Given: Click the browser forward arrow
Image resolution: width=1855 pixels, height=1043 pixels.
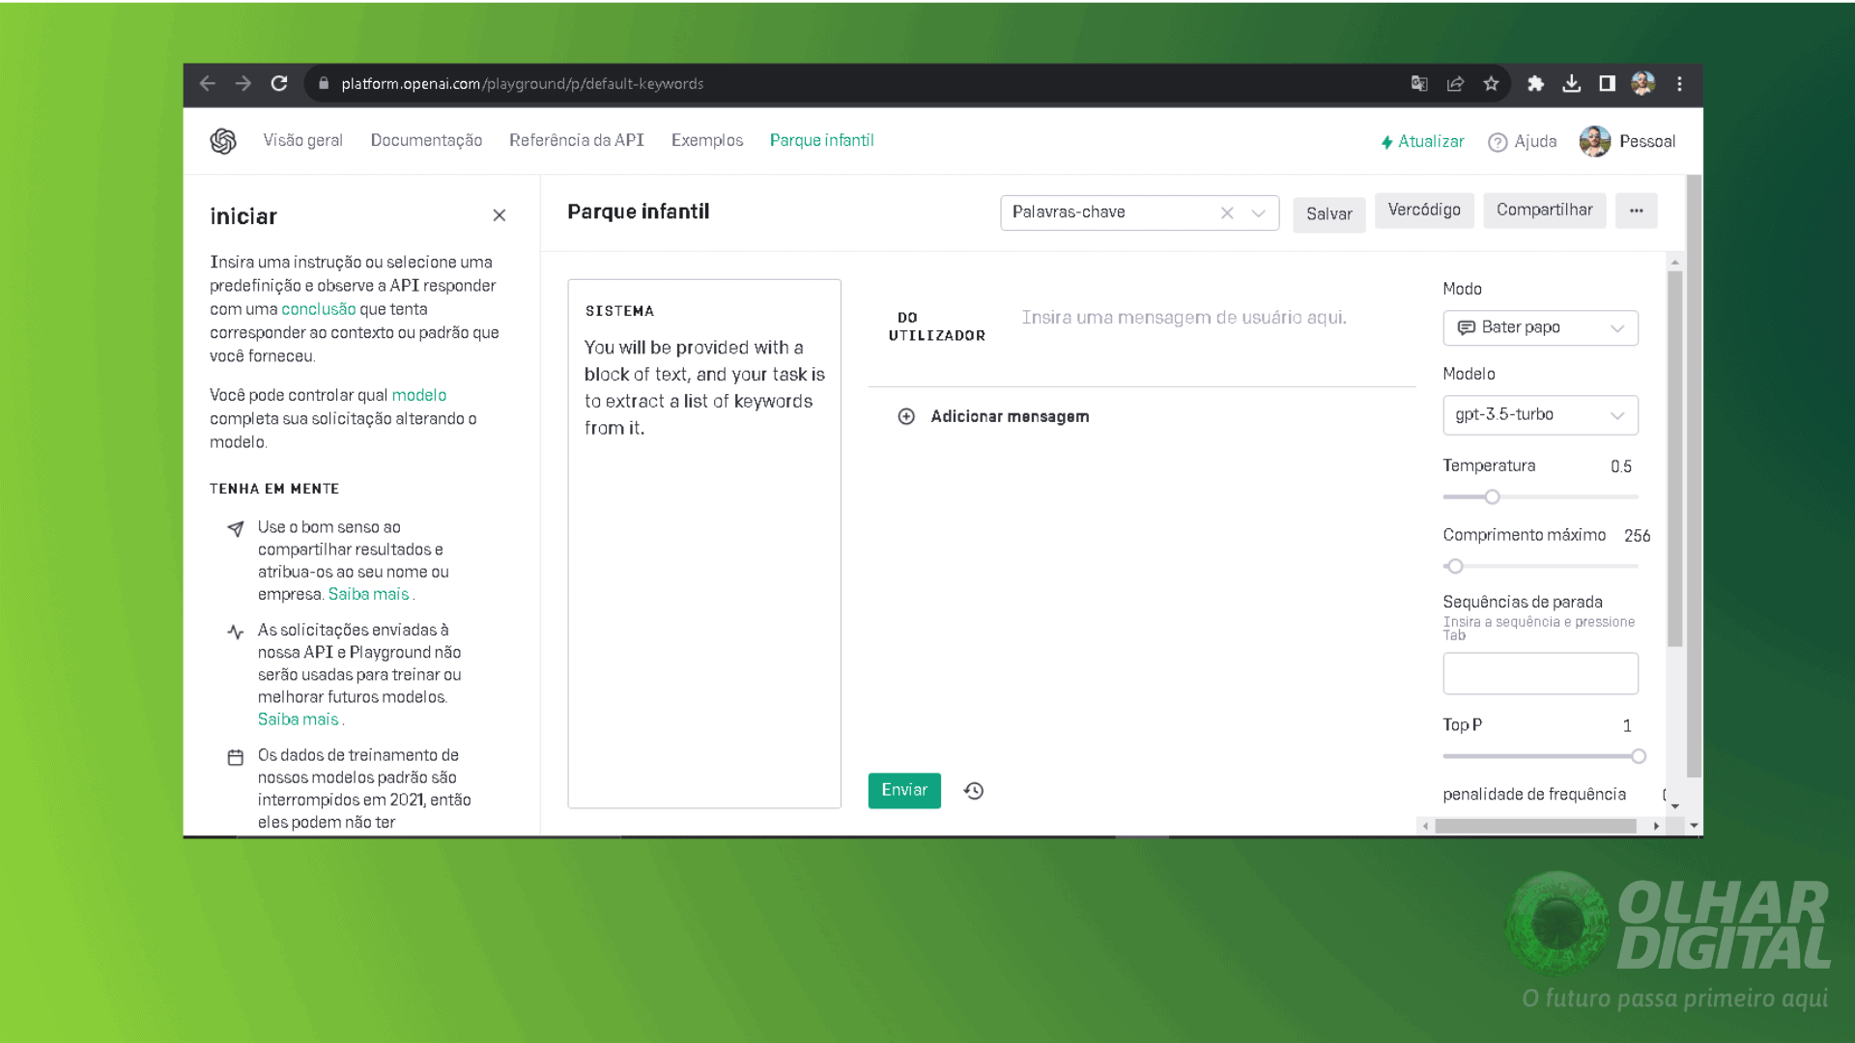Looking at the screenshot, I should 243,84.
